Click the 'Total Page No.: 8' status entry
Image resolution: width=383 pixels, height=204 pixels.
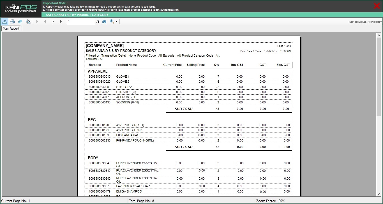pyautogui.click(x=141, y=201)
